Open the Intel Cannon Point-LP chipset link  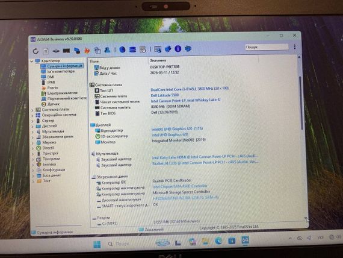[185, 101]
